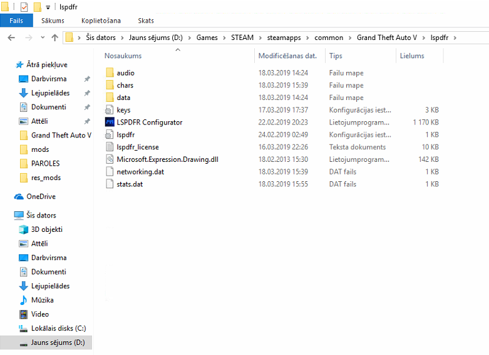Select lspdfr_license text document icon
This screenshot has width=489, height=355.
tap(110, 147)
